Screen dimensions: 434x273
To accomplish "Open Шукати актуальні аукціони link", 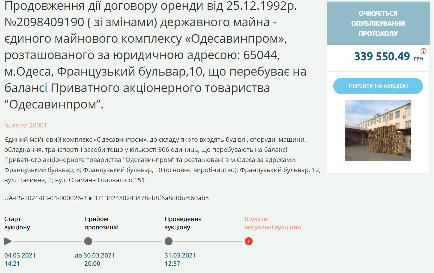I will pos(273,223).
